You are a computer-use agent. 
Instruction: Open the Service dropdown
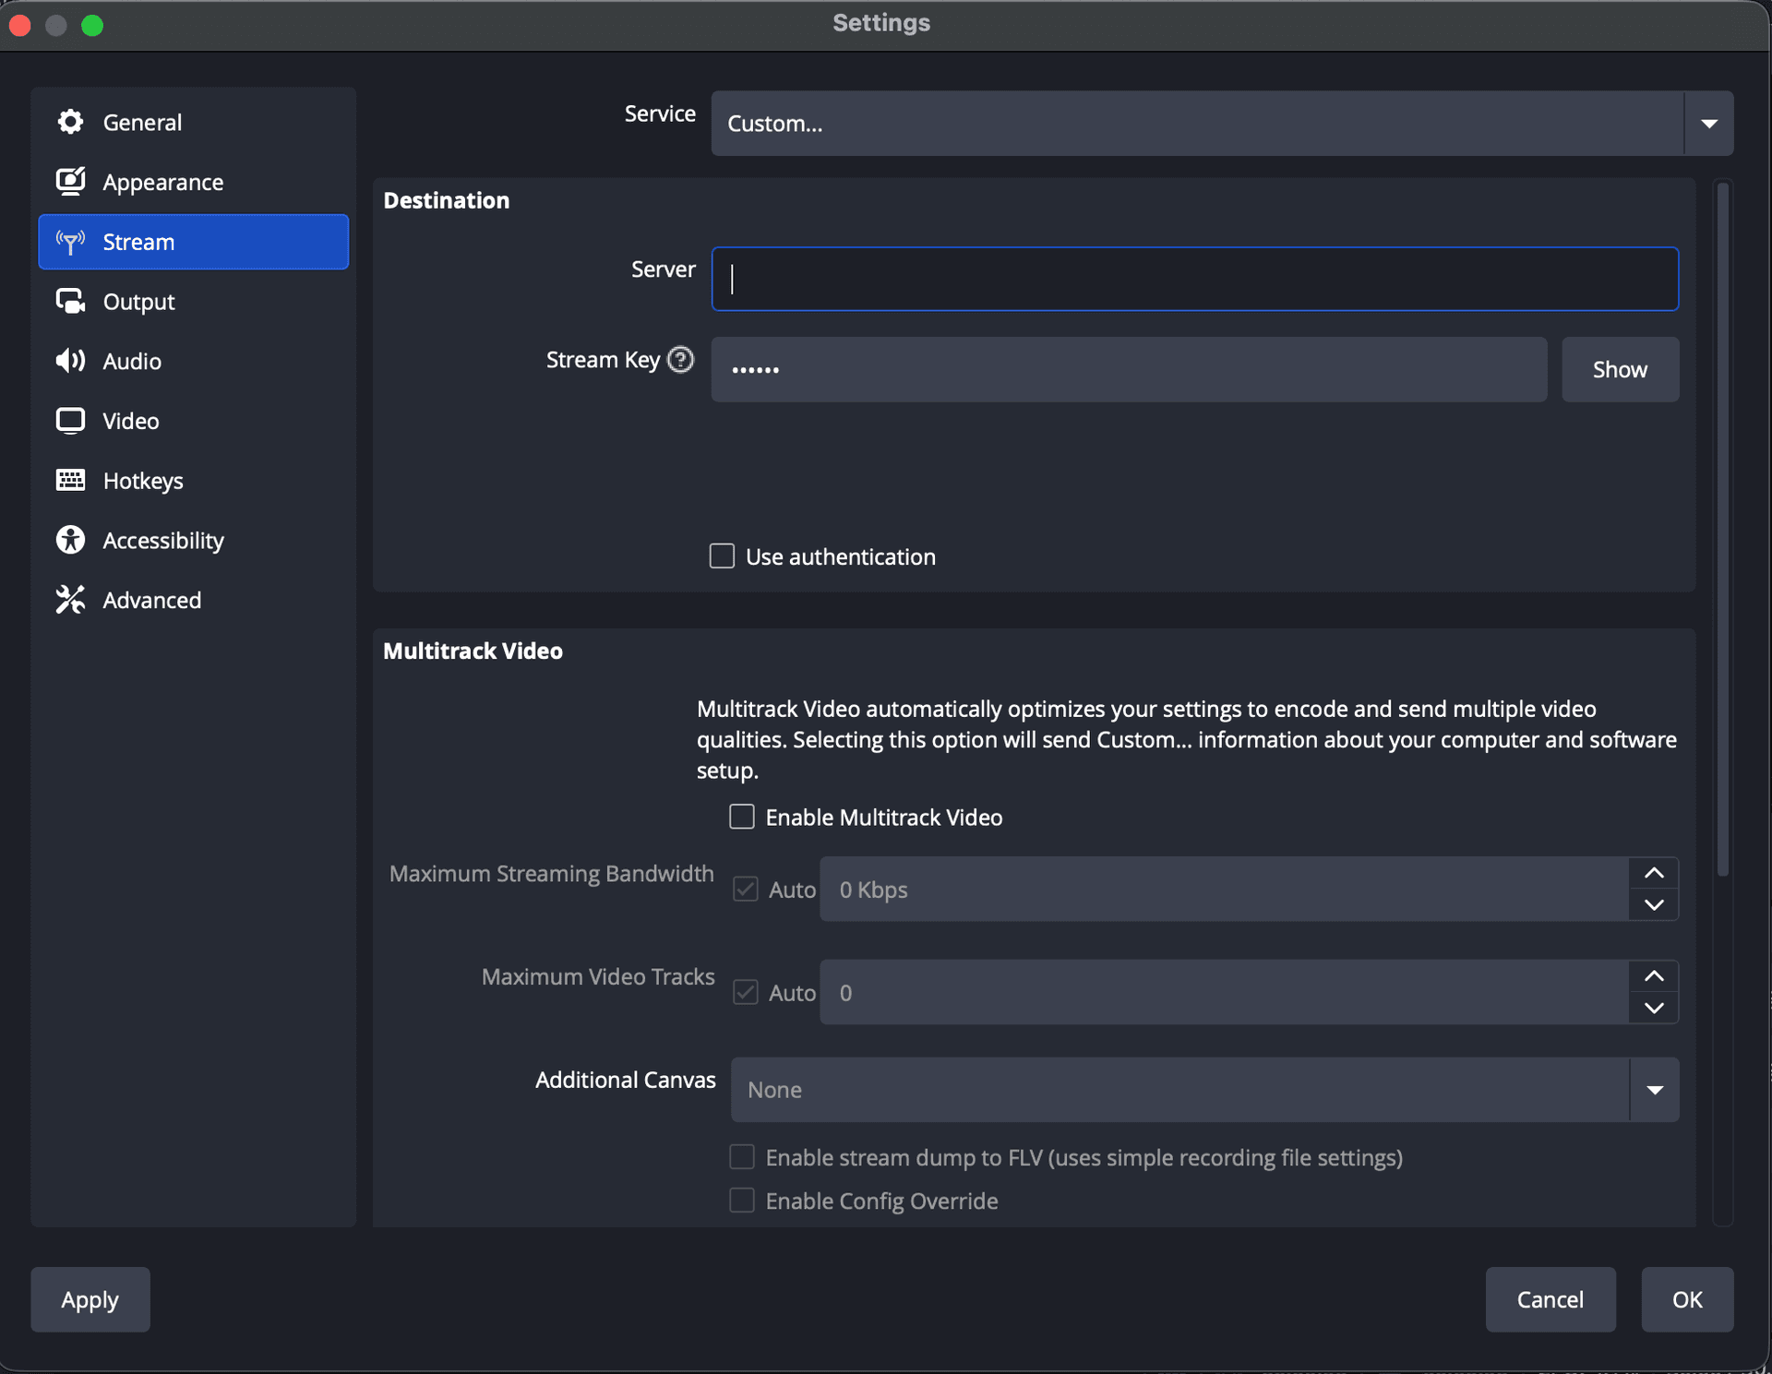click(x=1709, y=123)
